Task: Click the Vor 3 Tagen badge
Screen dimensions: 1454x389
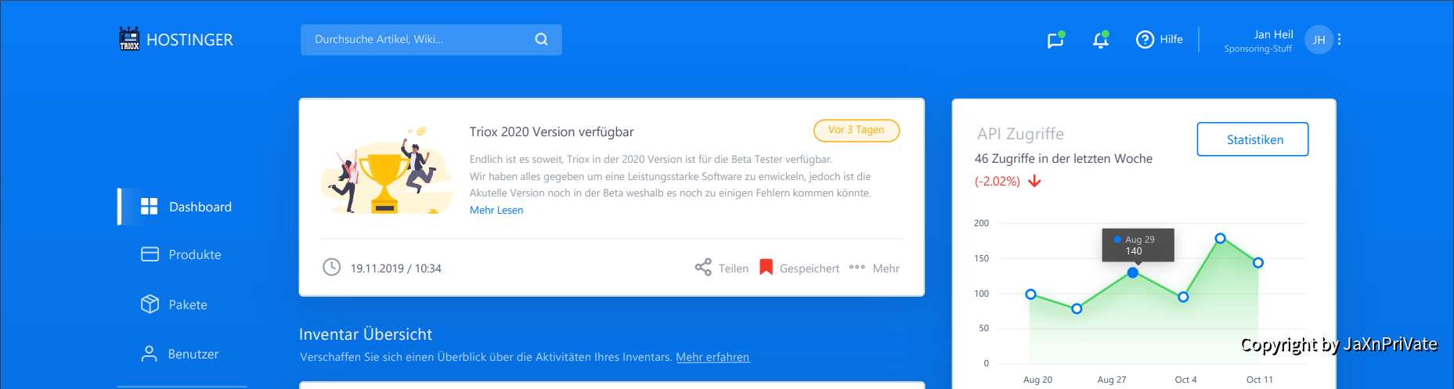Action: 857,130
